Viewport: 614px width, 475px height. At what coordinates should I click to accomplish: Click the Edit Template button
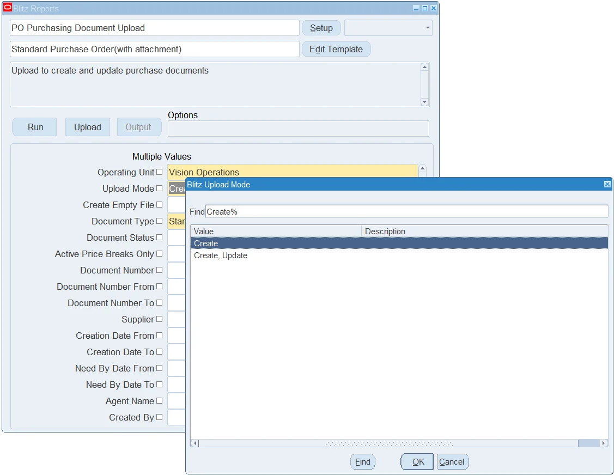[x=336, y=50]
